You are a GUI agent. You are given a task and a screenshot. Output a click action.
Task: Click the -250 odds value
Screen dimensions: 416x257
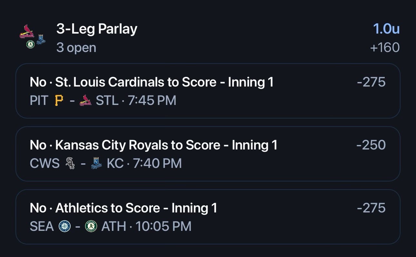point(371,145)
